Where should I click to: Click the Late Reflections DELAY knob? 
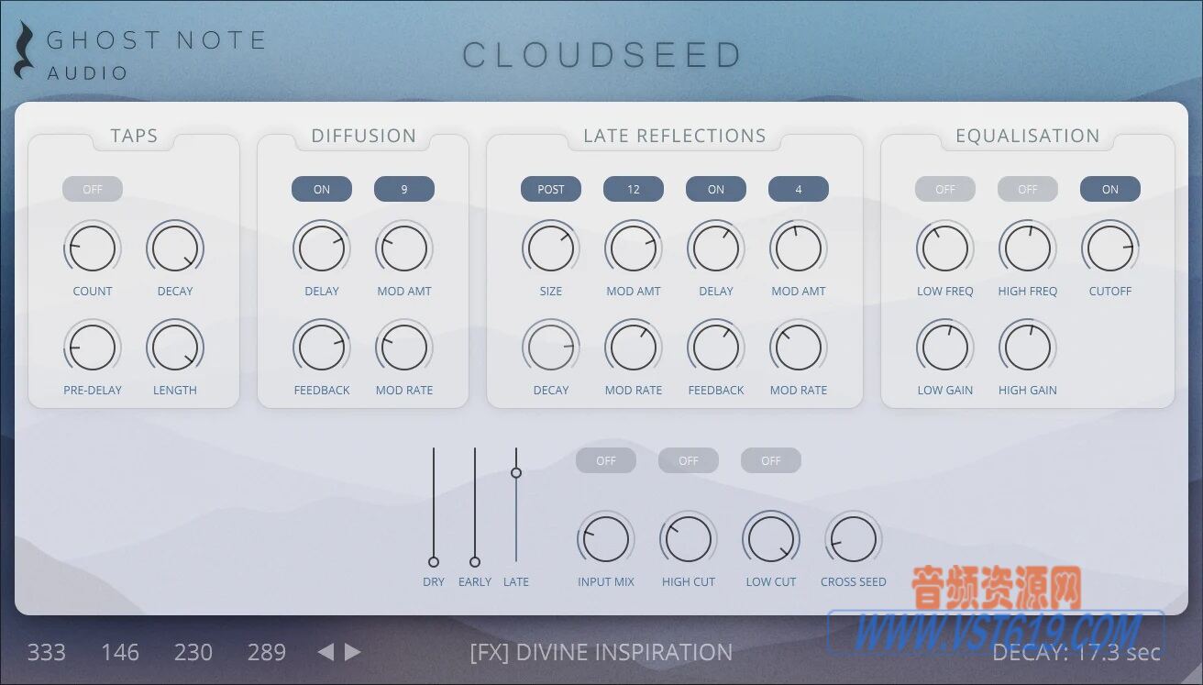[716, 249]
